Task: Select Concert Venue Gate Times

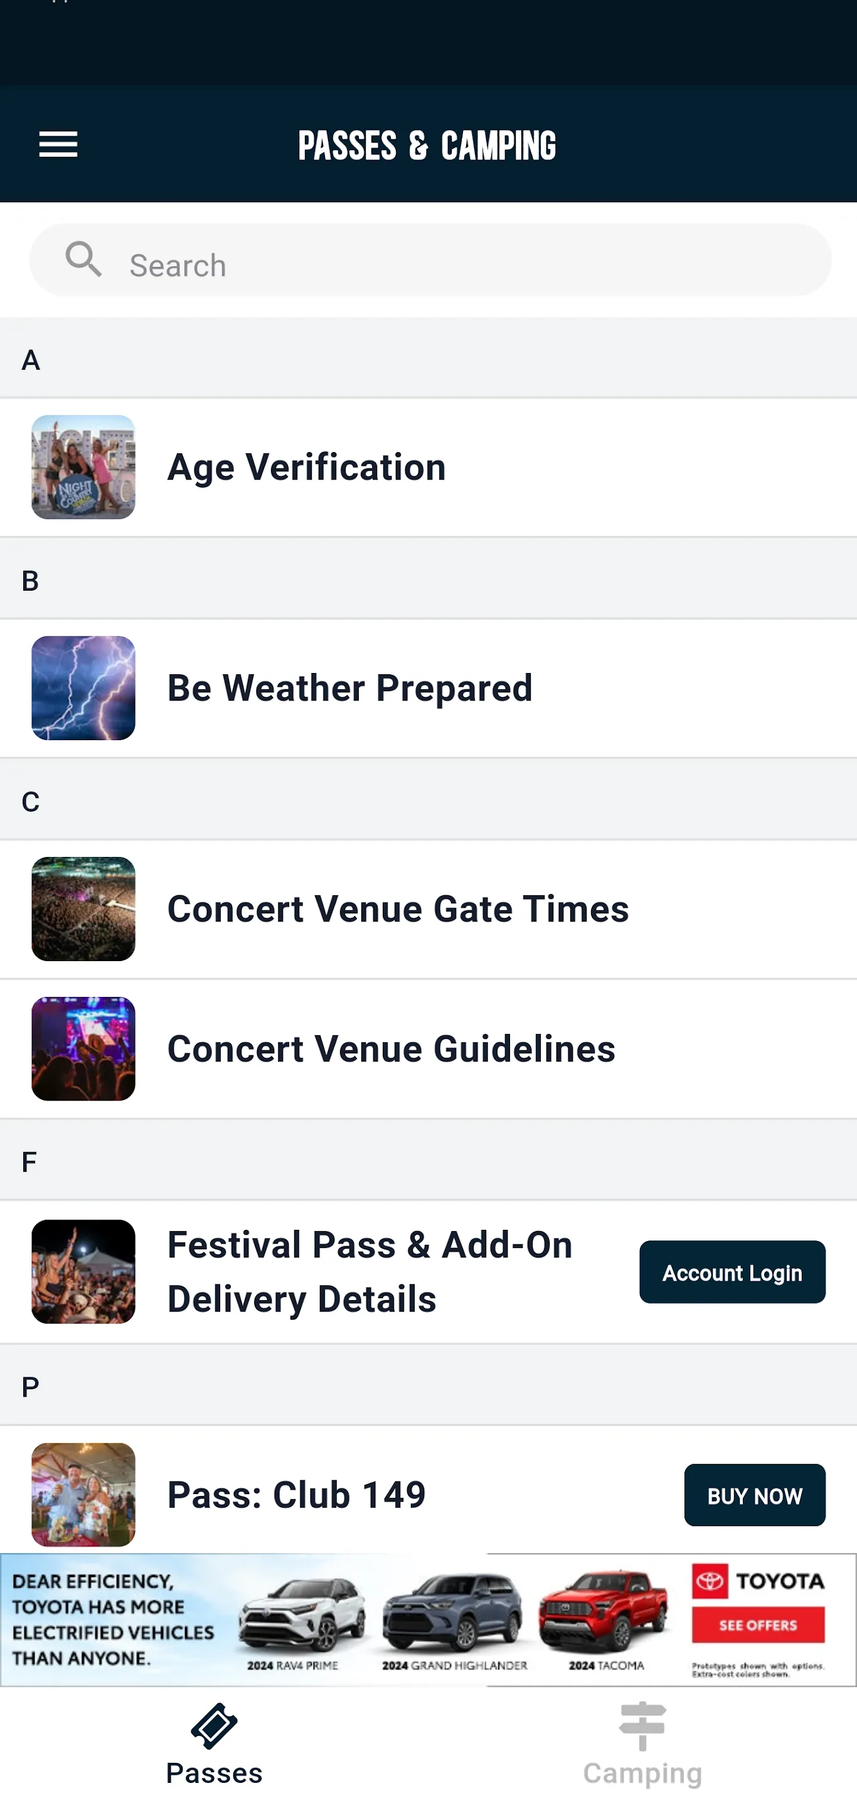Action: [x=398, y=909]
